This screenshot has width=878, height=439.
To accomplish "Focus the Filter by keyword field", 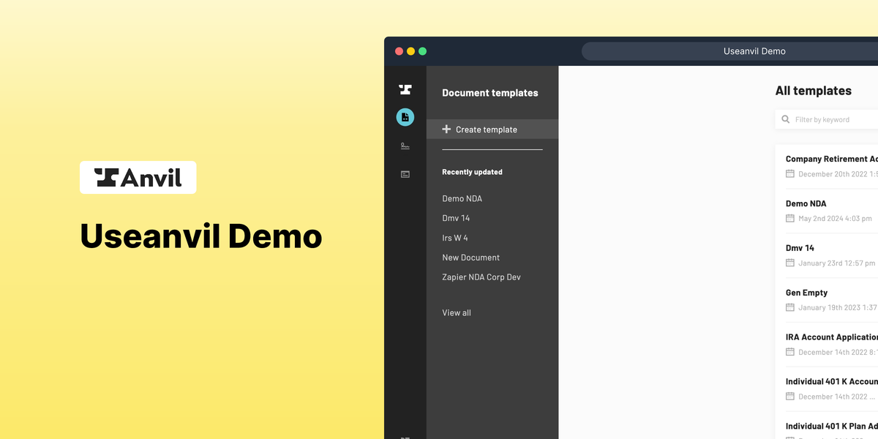I will coord(827,119).
